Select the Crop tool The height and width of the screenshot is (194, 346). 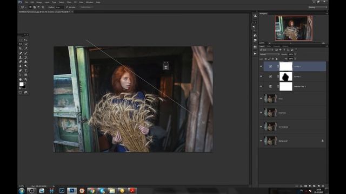(x=21, y=48)
